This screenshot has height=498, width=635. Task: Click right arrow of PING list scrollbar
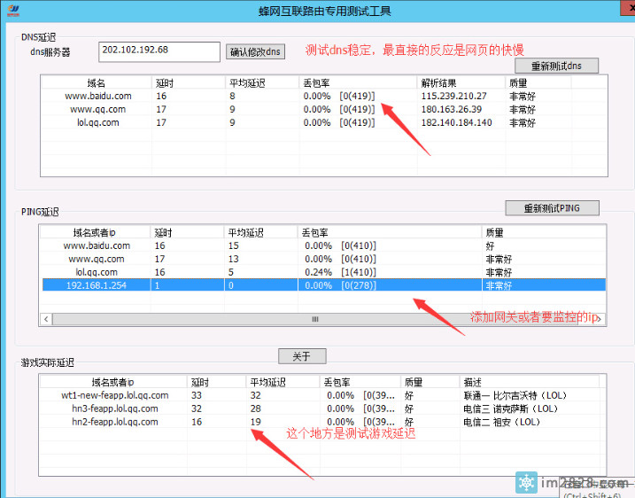[x=600, y=318]
